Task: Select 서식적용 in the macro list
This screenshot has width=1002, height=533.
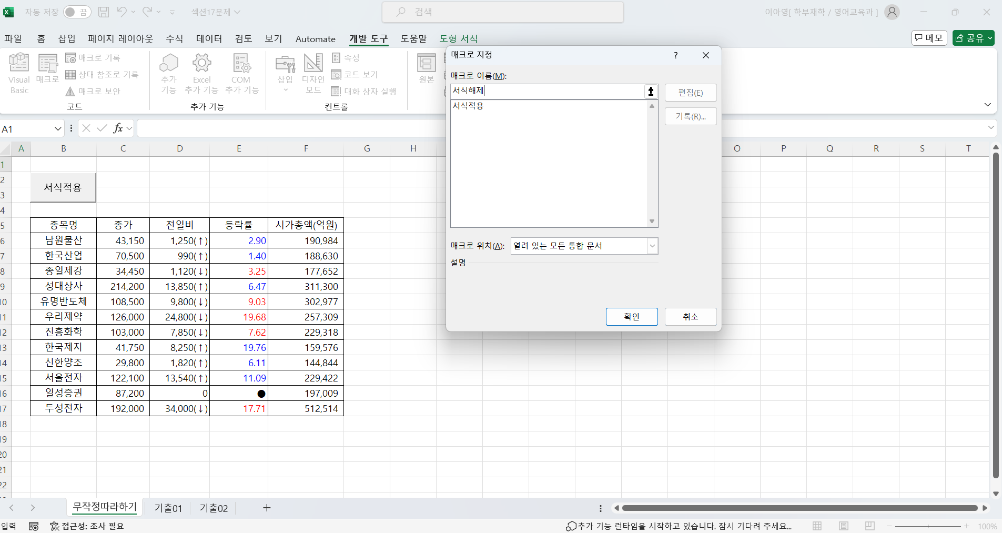Action: 468,106
